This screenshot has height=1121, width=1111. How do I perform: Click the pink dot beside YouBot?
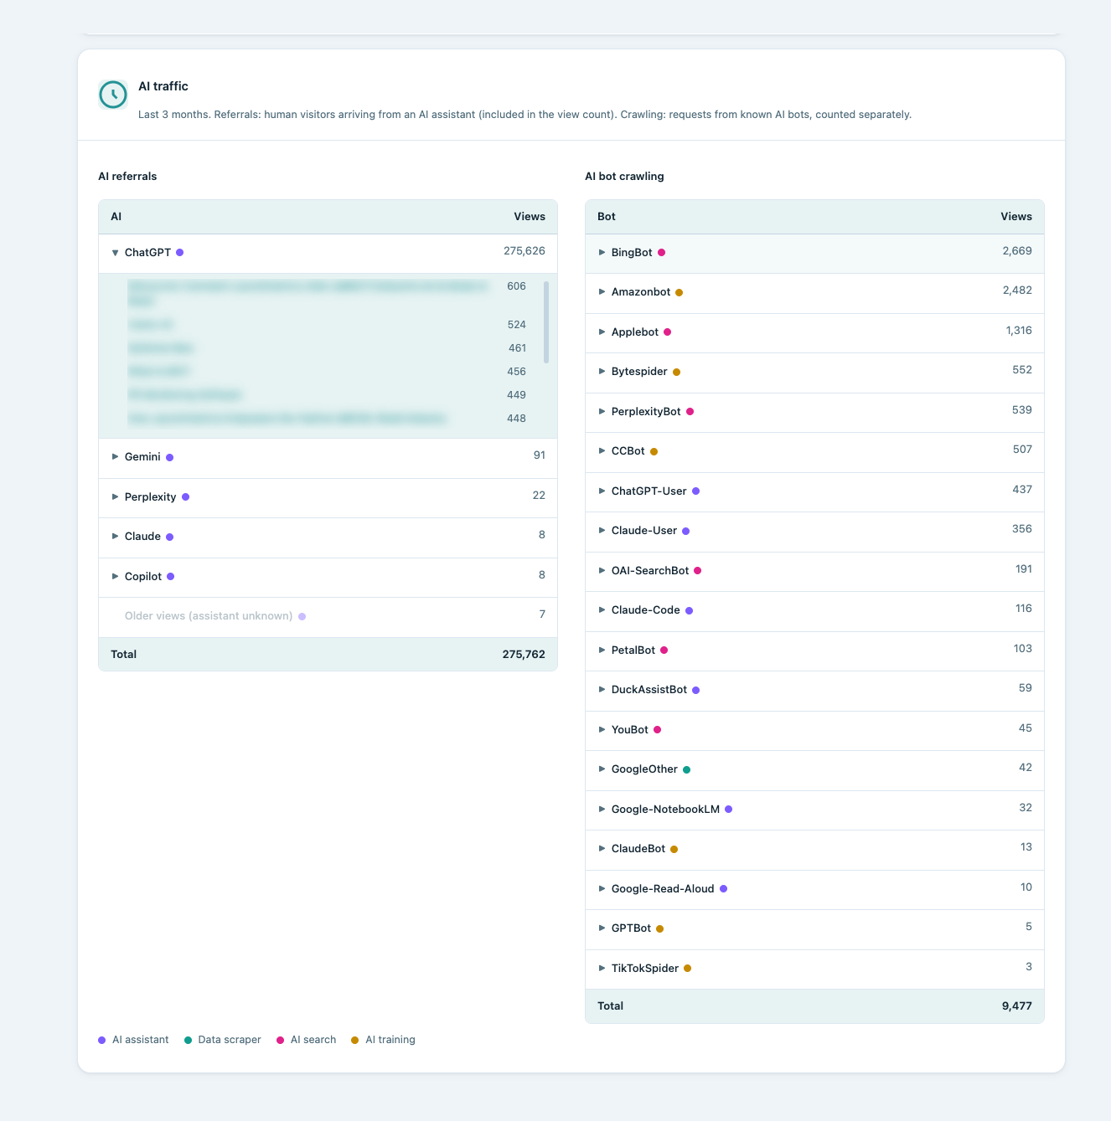click(657, 730)
